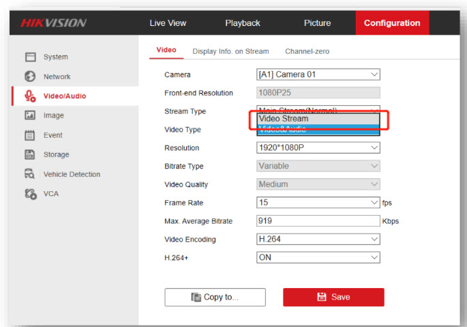The image size is (467, 327).
Task: Click the Event calendar icon
Action: pos(30,135)
